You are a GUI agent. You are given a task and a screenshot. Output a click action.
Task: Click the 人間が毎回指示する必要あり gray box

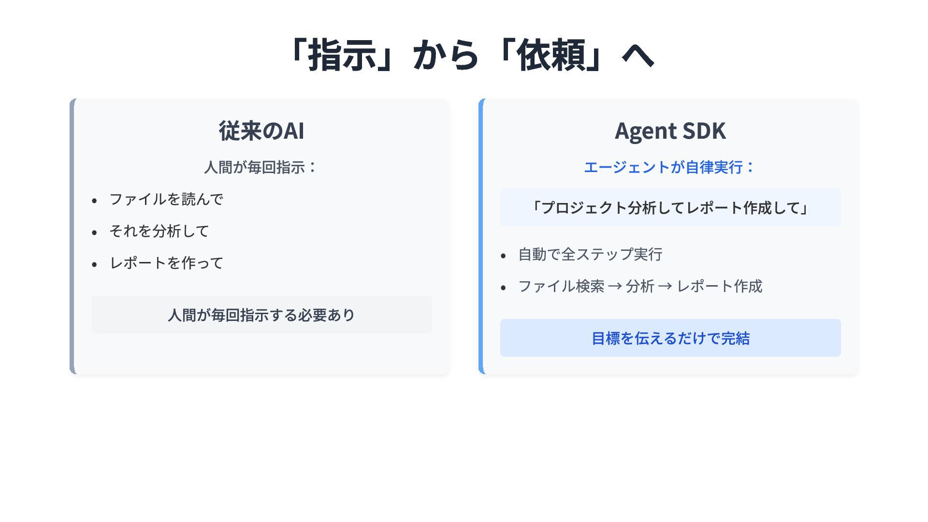coord(261,315)
